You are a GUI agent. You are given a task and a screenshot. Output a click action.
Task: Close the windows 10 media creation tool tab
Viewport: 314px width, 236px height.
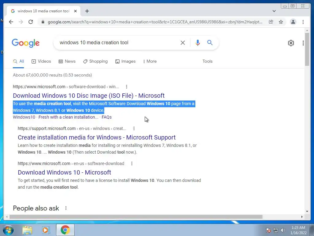(75, 11)
